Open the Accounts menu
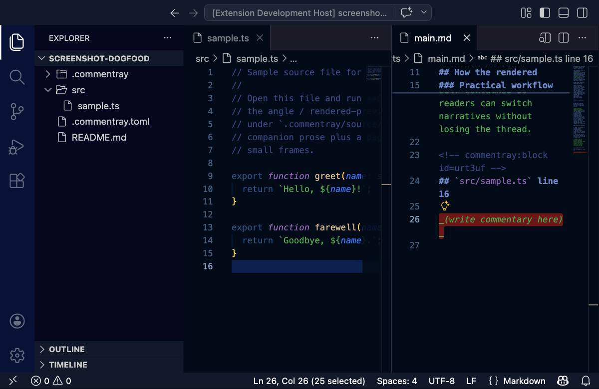 (x=17, y=321)
